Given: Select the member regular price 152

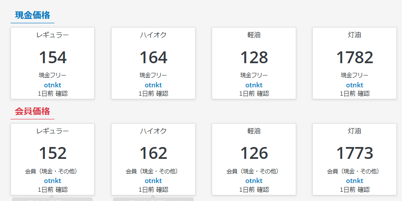Looking at the screenshot, I should (x=52, y=153).
